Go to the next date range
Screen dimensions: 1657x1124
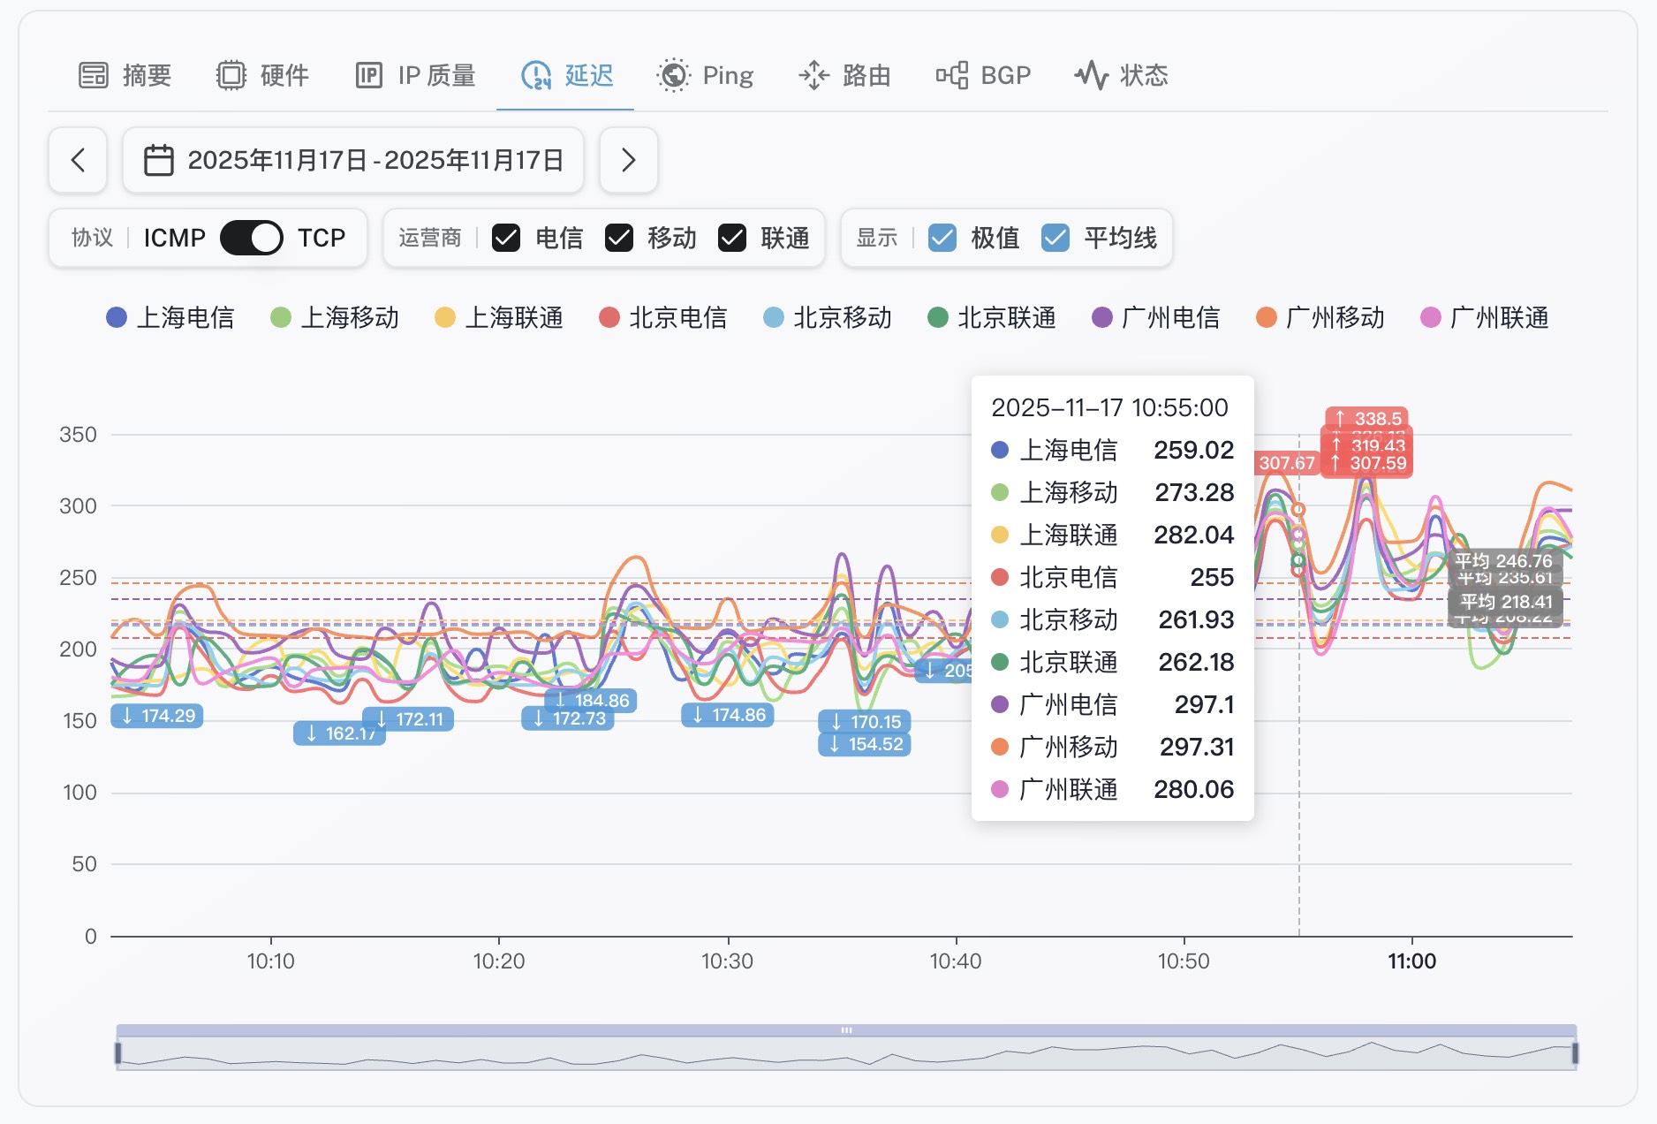pyautogui.click(x=628, y=160)
